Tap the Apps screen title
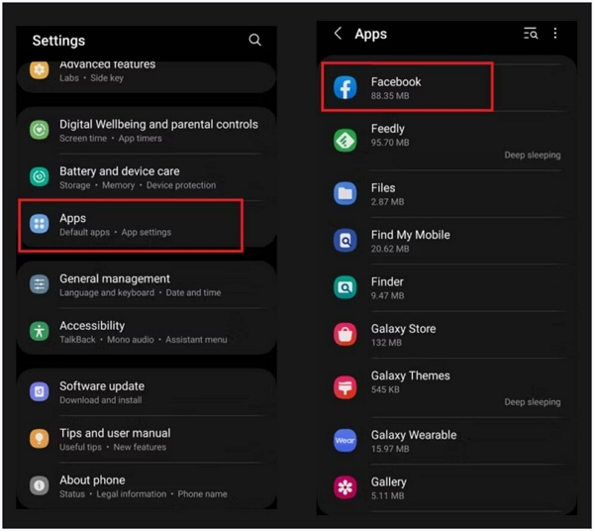 tap(370, 34)
